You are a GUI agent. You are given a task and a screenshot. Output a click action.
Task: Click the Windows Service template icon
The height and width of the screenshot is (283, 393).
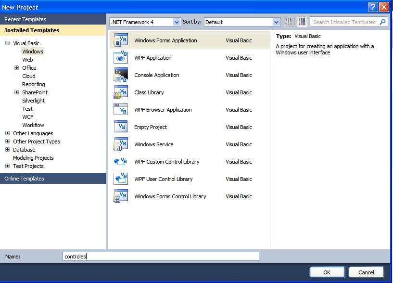click(121, 144)
